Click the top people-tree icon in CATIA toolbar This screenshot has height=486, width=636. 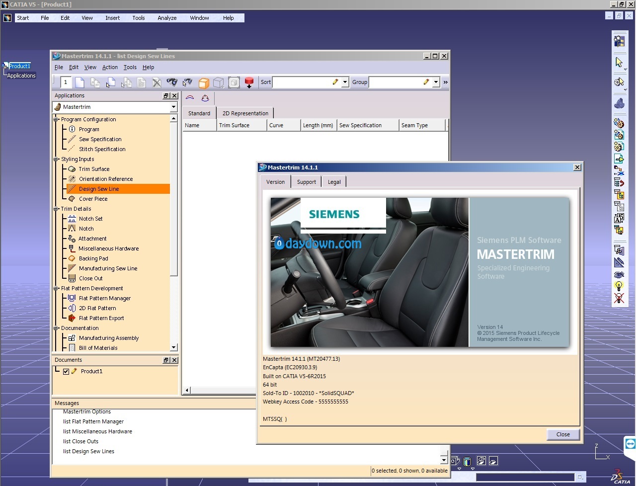coord(619,41)
